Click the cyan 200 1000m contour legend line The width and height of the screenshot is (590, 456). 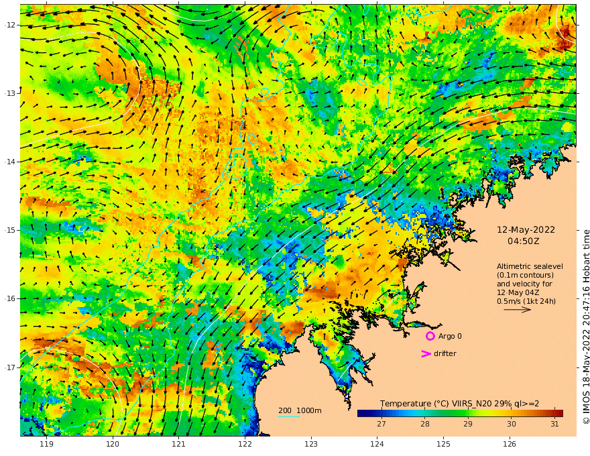(x=289, y=416)
